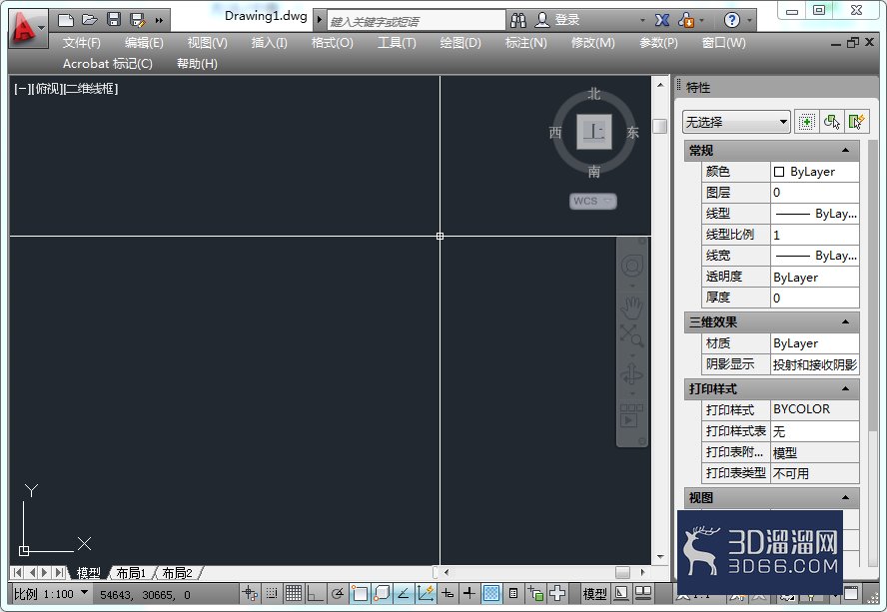Click the Quick View Layouts status icon
This screenshot has width=887, height=612.
621,593
